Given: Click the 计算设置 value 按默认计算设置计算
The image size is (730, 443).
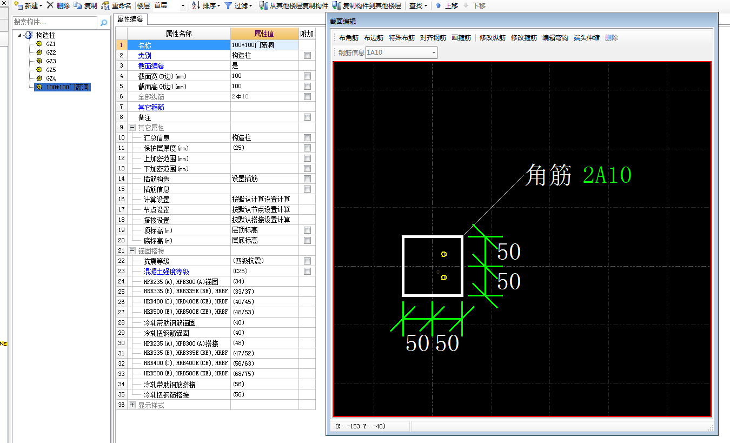Looking at the screenshot, I should (264, 200).
